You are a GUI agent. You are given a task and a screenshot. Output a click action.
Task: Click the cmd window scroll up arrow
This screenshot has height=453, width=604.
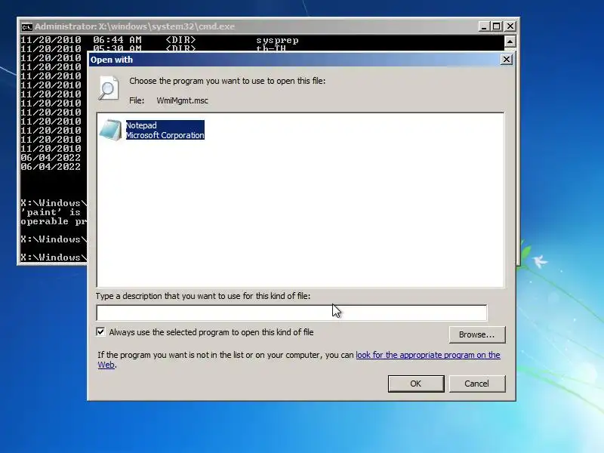pos(510,42)
